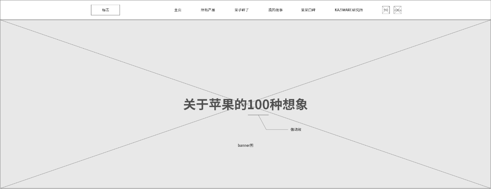
Task: Click the short underline beneath the headline
Action: (258, 115)
